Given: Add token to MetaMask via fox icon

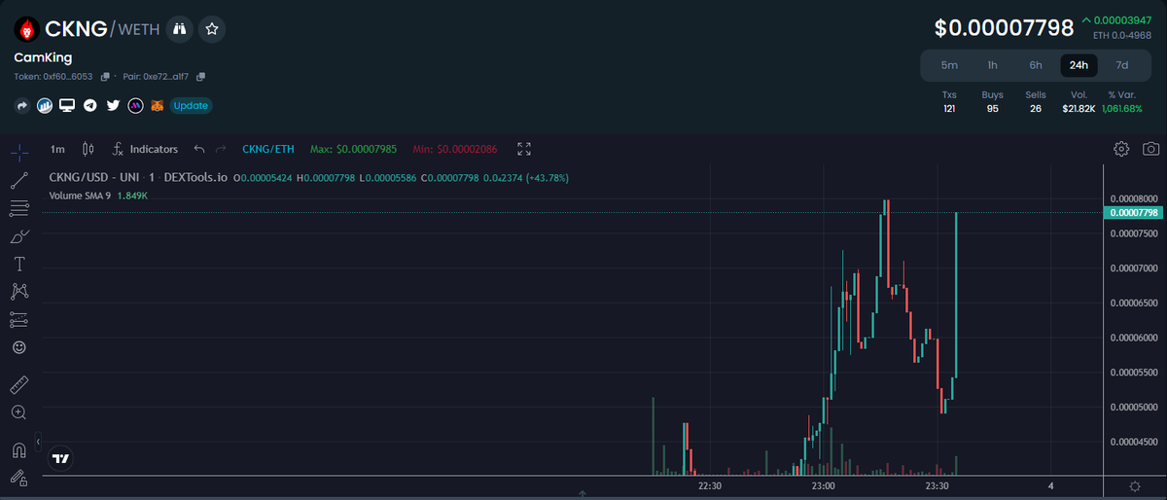Looking at the screenshot, I should (157, 105).
